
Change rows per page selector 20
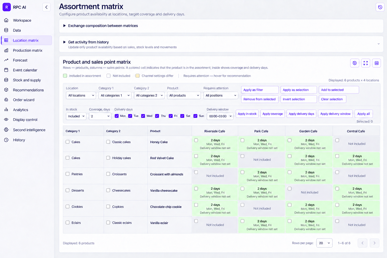[x=324, y=243]
